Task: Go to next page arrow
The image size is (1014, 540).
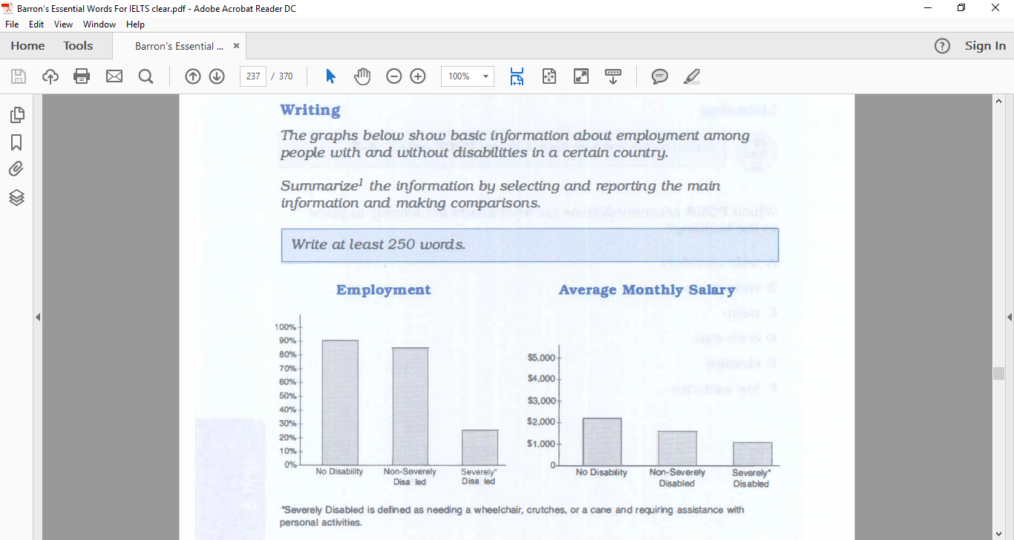Action: (217, 76)
